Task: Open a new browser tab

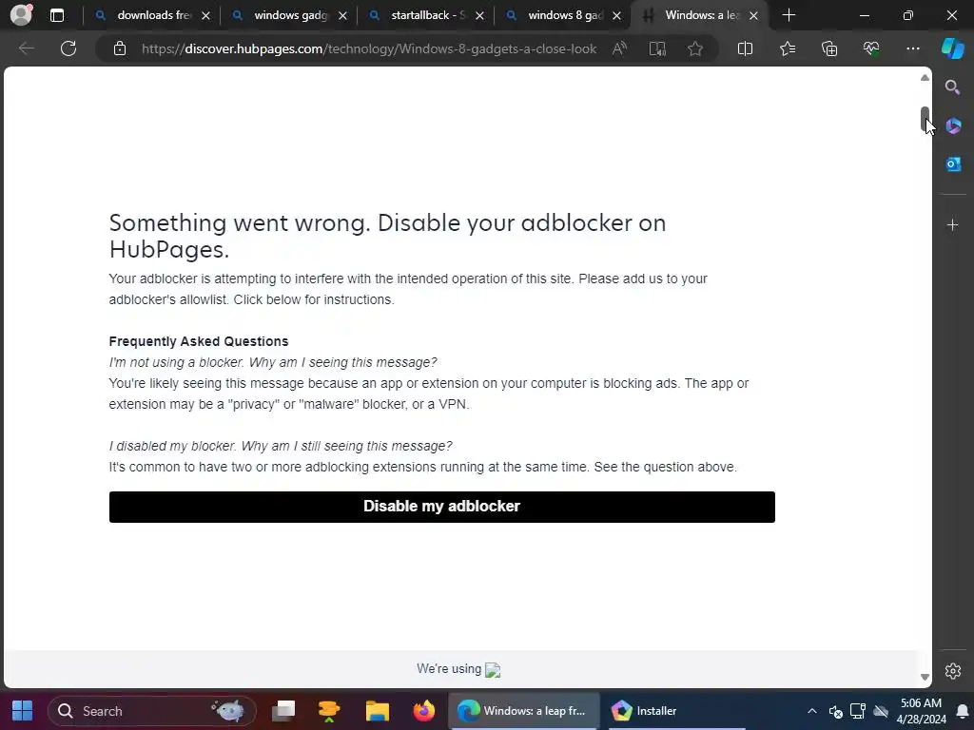Action: click(789, 15)
